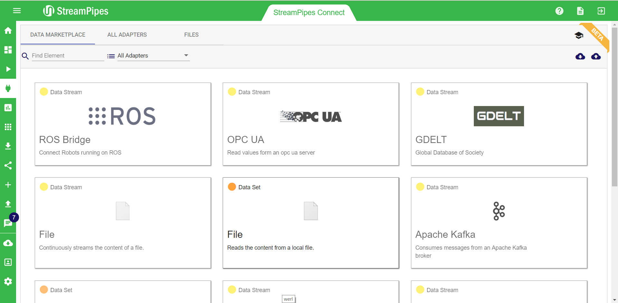Switch to the All Adapters tab
This screenshot has width=618, height=303.
click(x=127, y=35)
